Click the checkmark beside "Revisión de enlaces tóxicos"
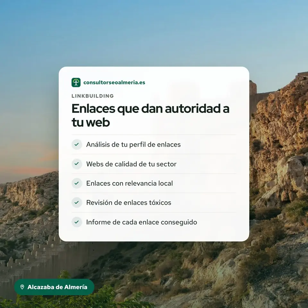The height and width of the screenshot is (308, 308). (x=77, y=202)
